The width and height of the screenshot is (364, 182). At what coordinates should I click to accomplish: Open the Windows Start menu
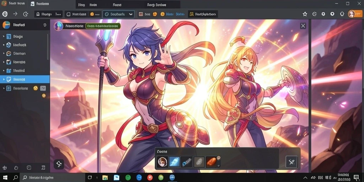coord(5,178)
